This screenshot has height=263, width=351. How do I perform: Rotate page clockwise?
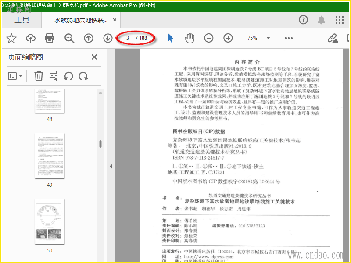tap(83, 76)
